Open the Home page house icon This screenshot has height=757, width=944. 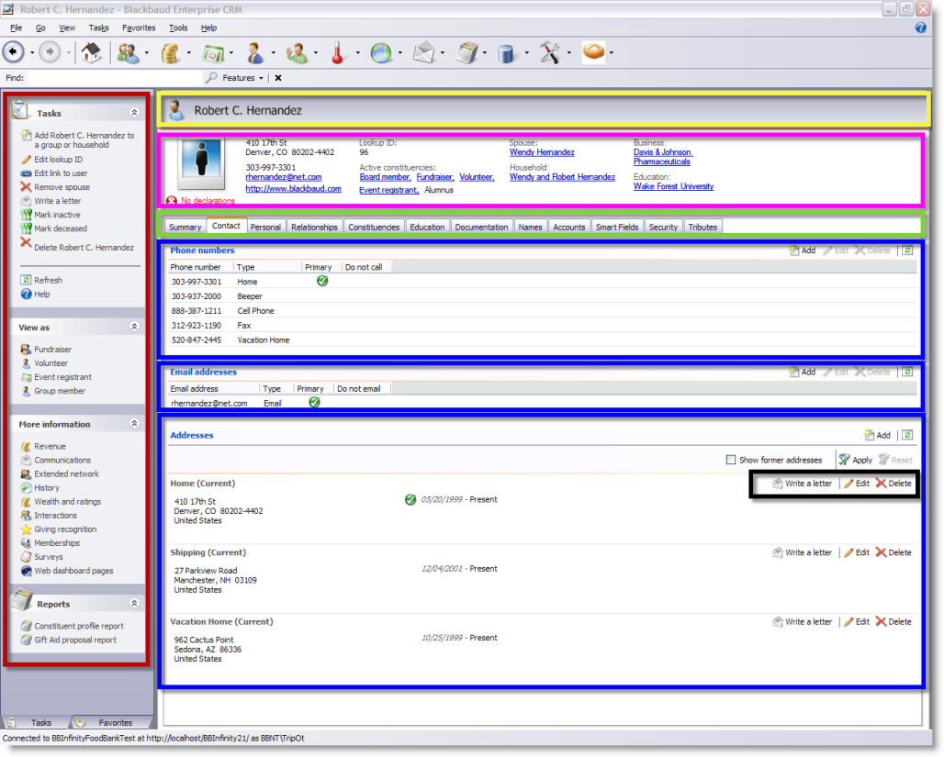(92, 52)
